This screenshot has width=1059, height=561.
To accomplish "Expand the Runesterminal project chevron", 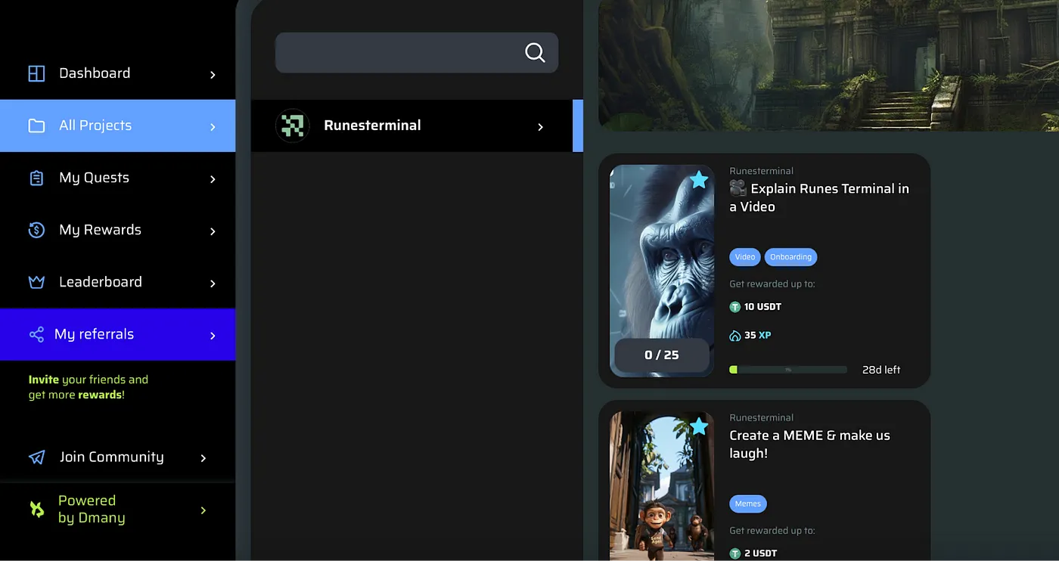I will pyautogui.click(x=540, y=127).
